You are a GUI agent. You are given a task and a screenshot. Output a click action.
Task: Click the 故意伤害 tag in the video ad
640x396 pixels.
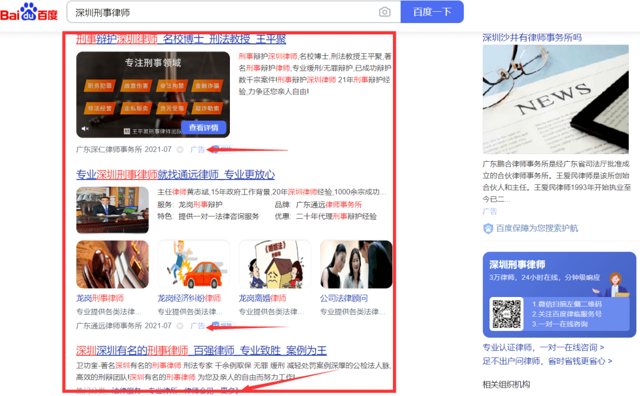[x=136, y=86]
